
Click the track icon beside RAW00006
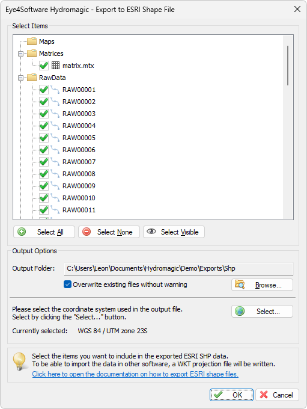click(x=55, y=149)
